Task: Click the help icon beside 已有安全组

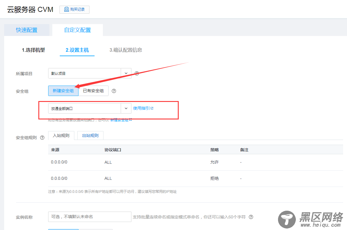Action: (114, 91)
